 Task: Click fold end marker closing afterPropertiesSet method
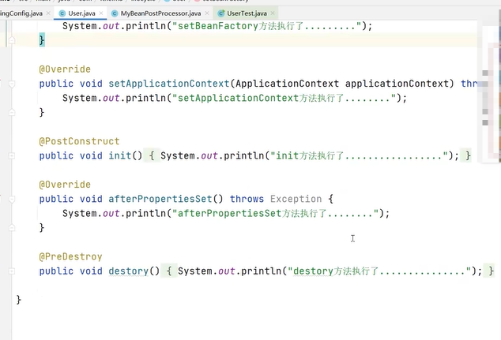(12, 228)
